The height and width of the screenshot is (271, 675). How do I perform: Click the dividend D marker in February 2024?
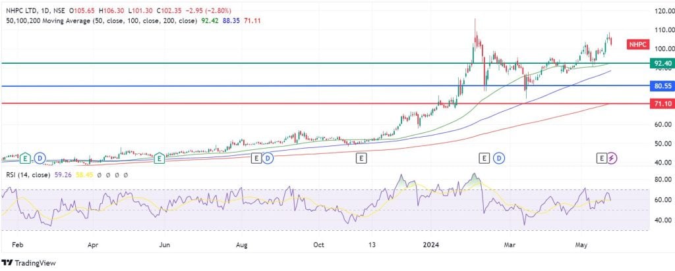pyautogui.click(x=500, y=158)
